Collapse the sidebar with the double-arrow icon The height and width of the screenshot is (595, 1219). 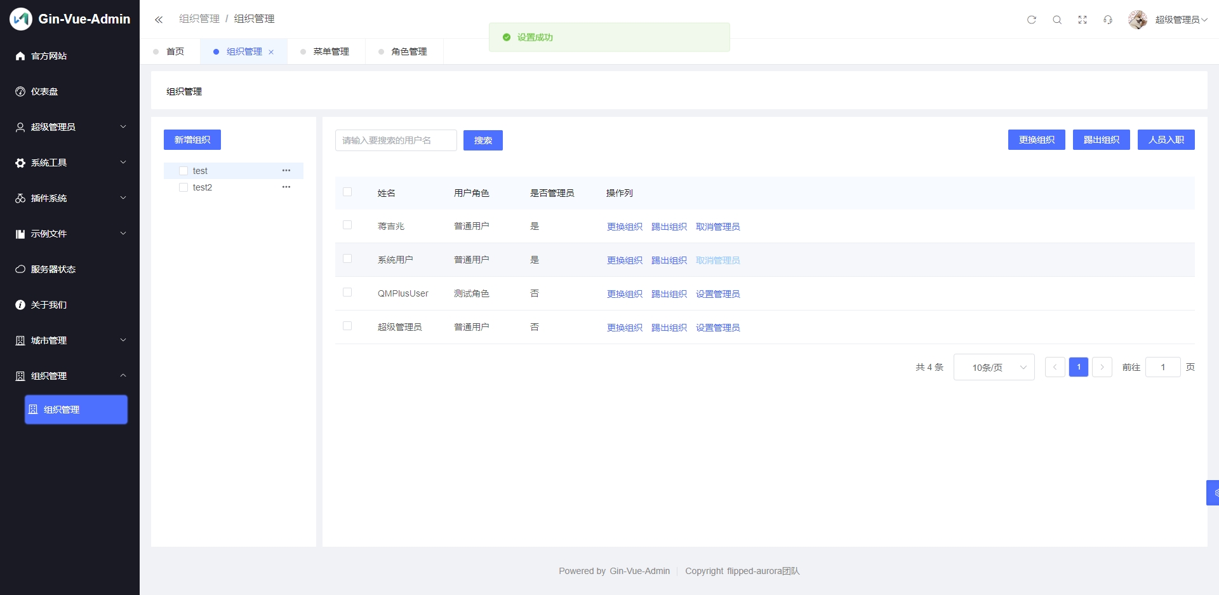[x=159, y=20]
